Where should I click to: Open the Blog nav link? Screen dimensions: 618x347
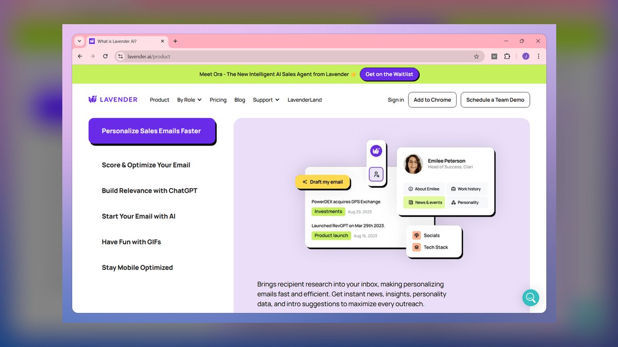pos(240,100)
